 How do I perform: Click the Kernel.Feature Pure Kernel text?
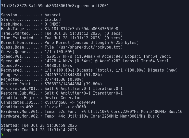[57, 42]
